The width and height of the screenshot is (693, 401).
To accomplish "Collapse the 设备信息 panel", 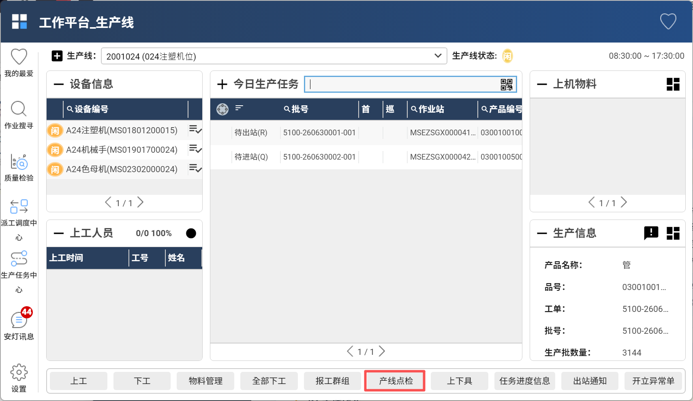I will pos(59,84).
